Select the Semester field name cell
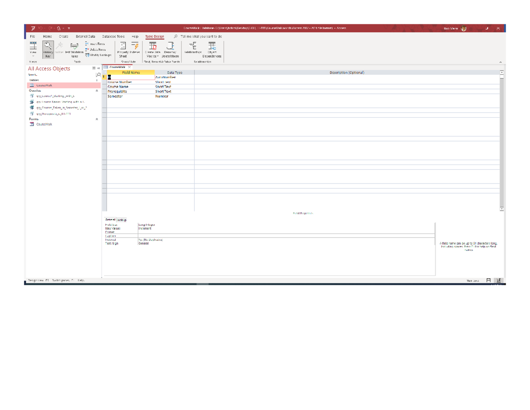The image size is (530, 410). pyautogui.click(x=130, y=96)
